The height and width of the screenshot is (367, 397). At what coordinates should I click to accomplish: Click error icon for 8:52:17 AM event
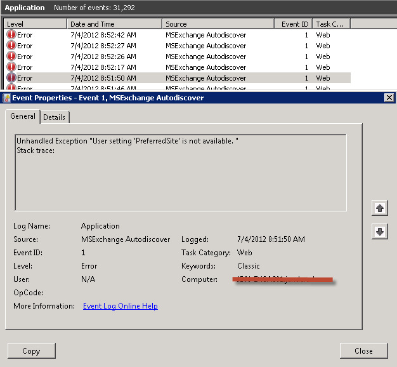pyautogui.click(x=11, y=67)
